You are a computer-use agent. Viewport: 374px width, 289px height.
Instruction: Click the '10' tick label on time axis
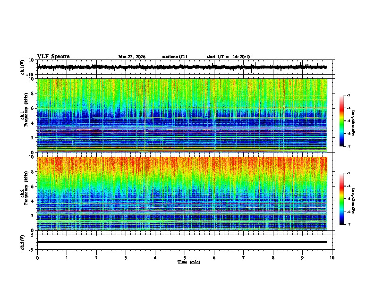[332, 258]
